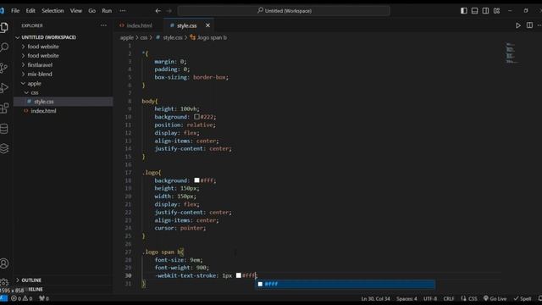The height and width of the screenshot is (305, 542).
Task: Toggle Primary Side Bar layout icon
Action: click(x=464, y=11)
